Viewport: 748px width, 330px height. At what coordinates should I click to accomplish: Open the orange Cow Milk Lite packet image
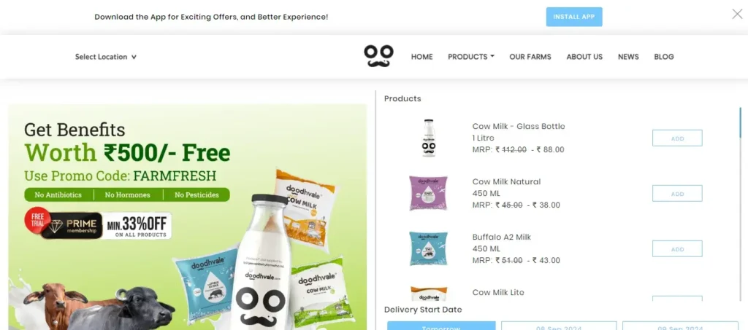428,294
